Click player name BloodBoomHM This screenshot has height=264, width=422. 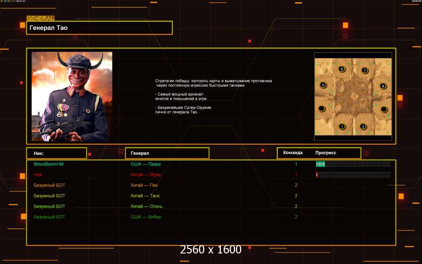pyautogui.click(x=48, y=164)
